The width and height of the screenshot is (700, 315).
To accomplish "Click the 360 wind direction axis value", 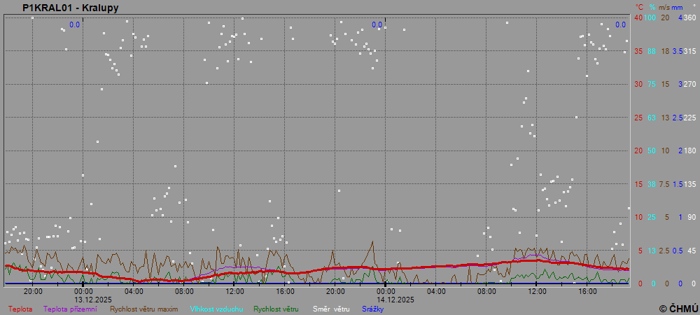I will pos(689,17).
